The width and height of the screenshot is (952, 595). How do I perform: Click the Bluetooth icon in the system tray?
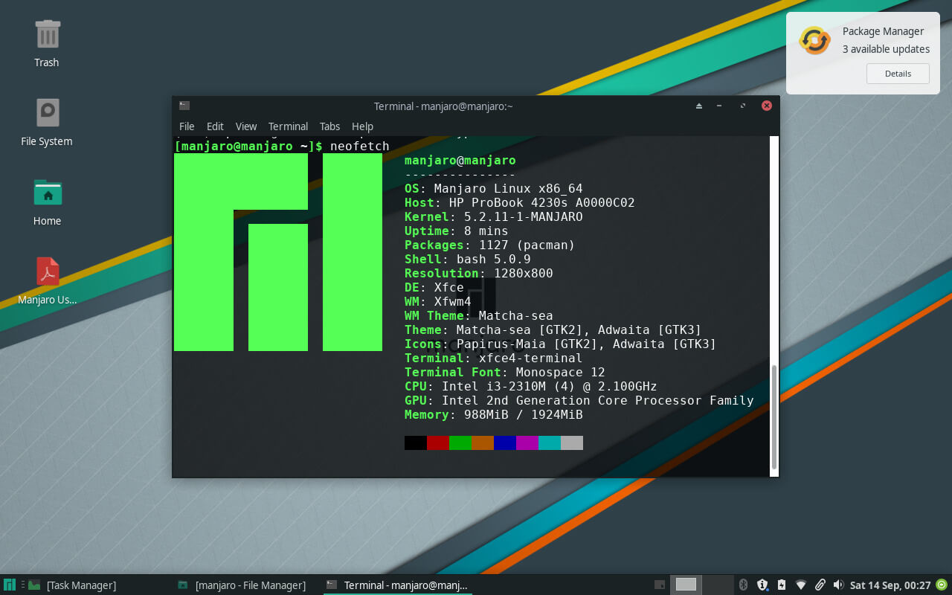click(742, 585)
